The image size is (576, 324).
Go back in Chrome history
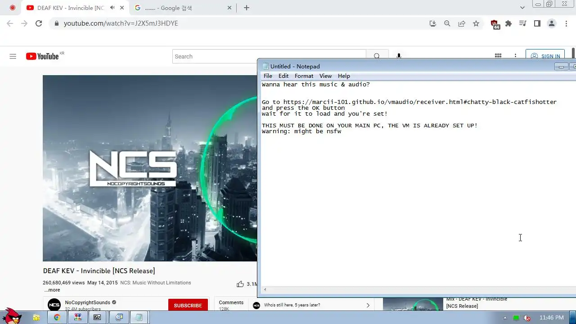(10, 23)
